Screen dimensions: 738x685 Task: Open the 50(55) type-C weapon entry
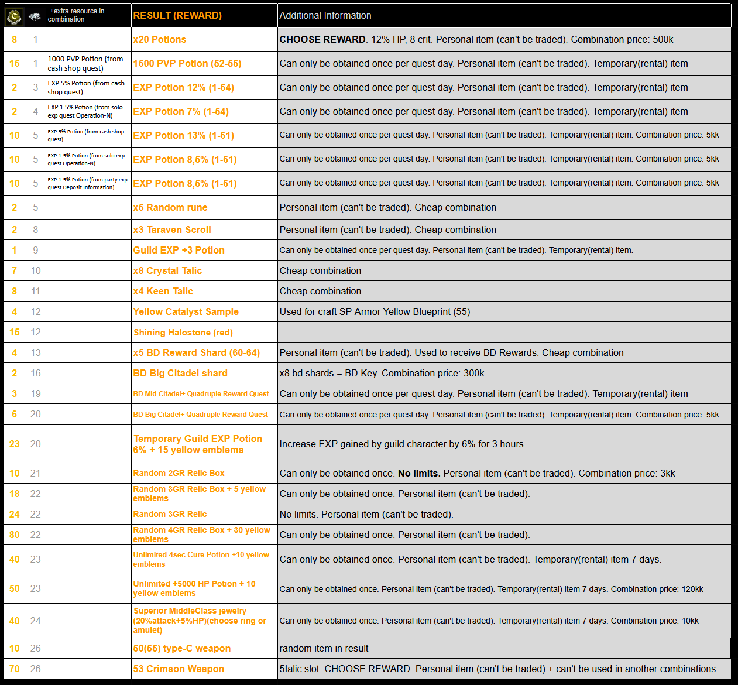pos(181,648)
